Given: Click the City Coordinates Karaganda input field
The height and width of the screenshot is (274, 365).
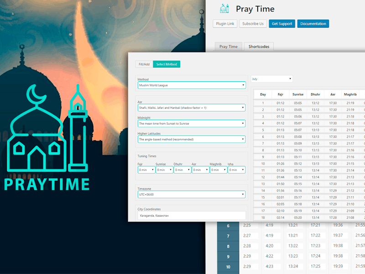Looking at the screenshot, I should coord(192,216).
